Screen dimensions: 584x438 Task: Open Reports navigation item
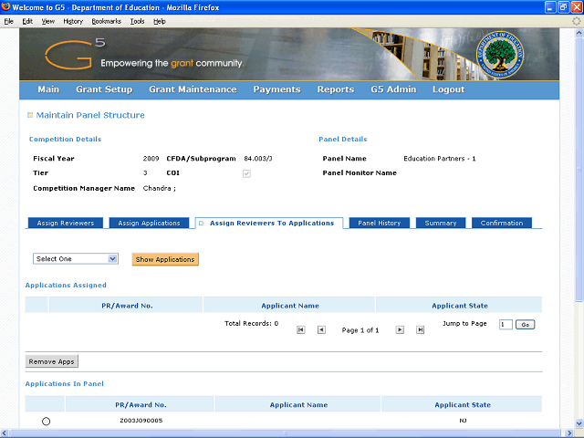(336, 89)
